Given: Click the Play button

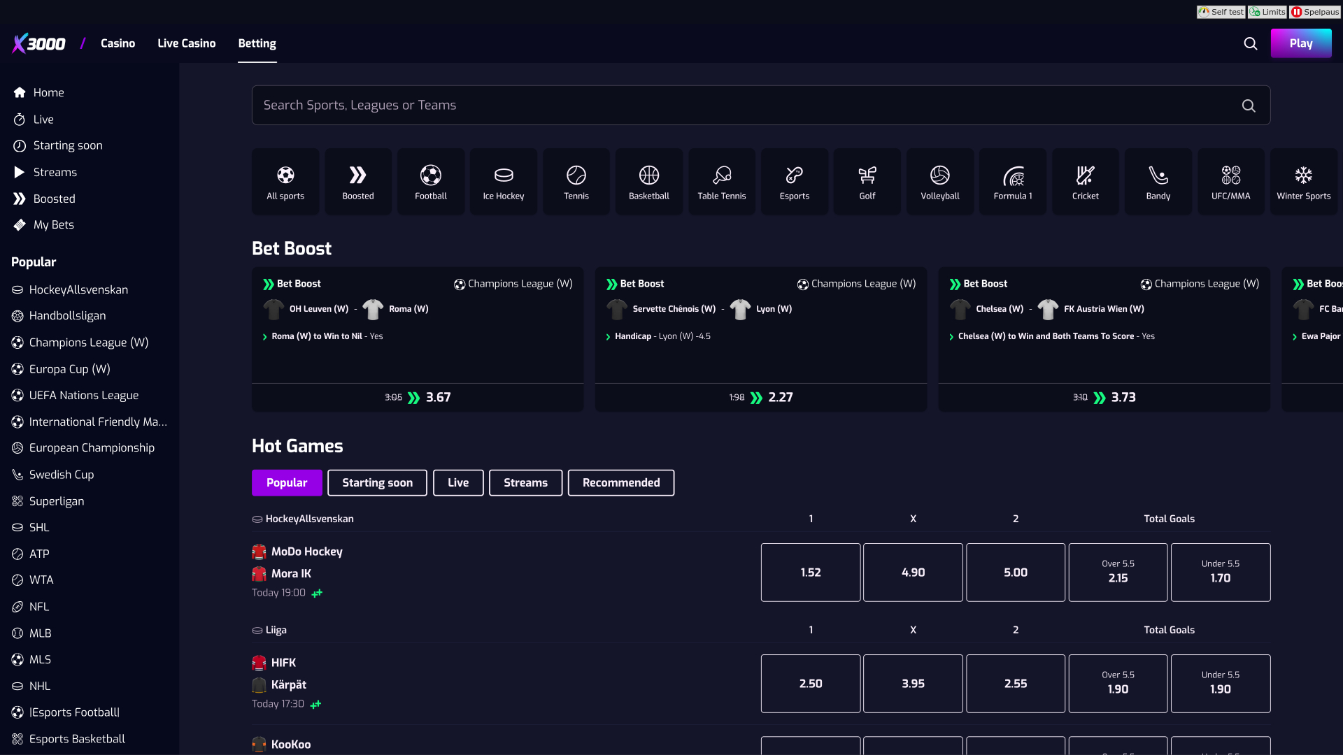Looking at the screenshot, I should point(1301,43).
